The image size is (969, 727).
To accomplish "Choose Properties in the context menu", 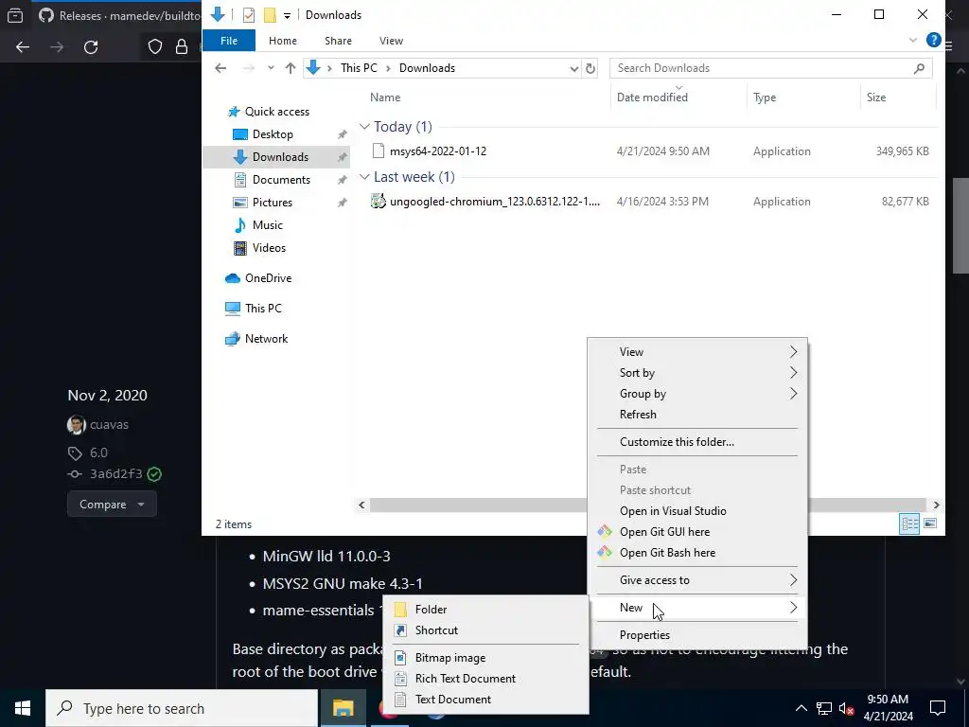I will point(697,635).
